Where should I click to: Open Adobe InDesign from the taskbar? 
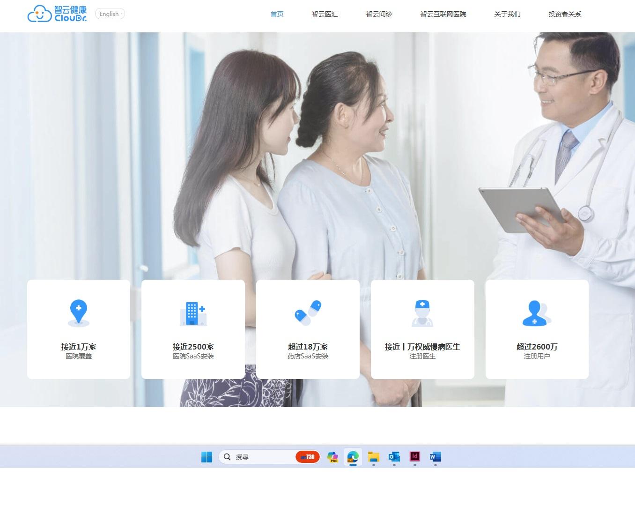point(414,457)
